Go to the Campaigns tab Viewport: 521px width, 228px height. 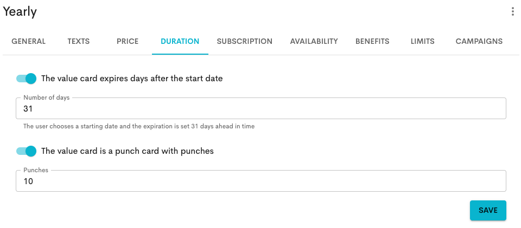[479, 41]
